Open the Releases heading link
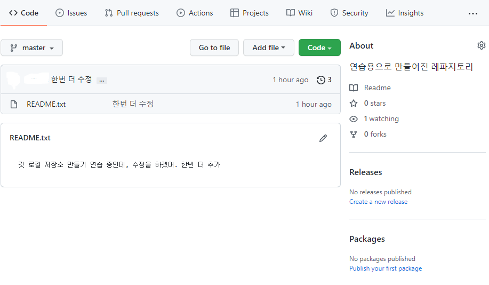 (365, 172)
